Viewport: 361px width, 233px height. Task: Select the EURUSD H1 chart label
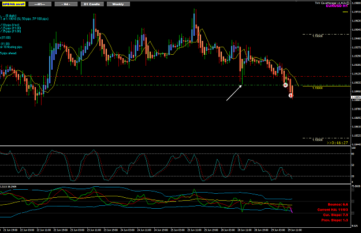tap(337, 6)
